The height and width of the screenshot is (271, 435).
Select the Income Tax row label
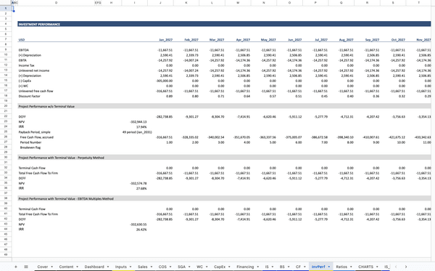[26, 65]
